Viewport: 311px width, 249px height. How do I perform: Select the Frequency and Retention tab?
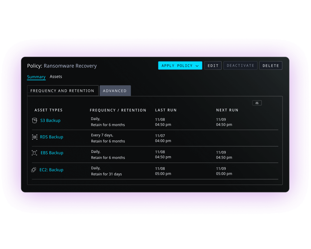coord(62,91)
